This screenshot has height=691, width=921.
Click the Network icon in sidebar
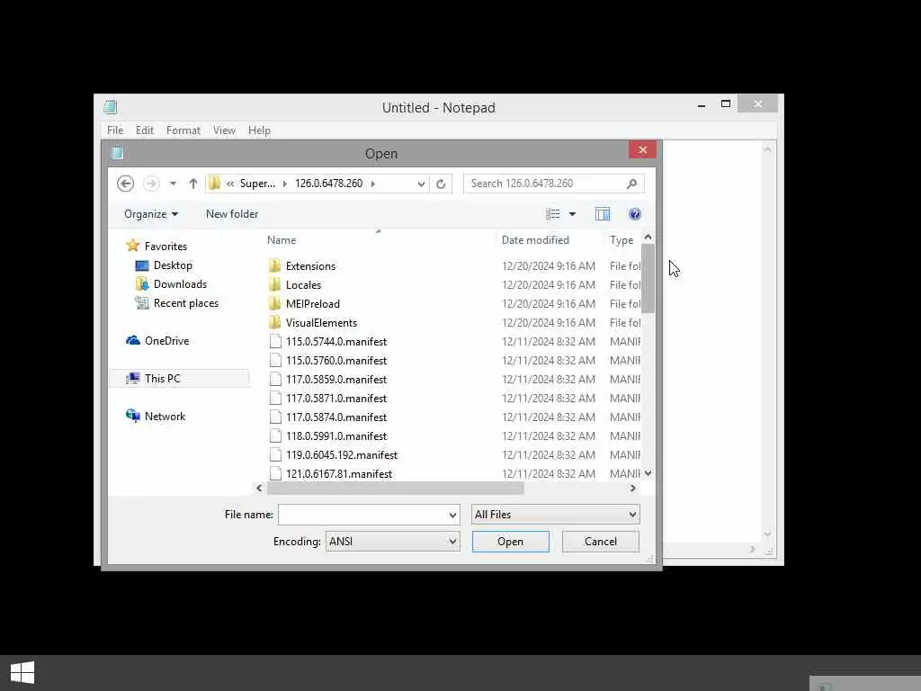click(x=133, y=416)
